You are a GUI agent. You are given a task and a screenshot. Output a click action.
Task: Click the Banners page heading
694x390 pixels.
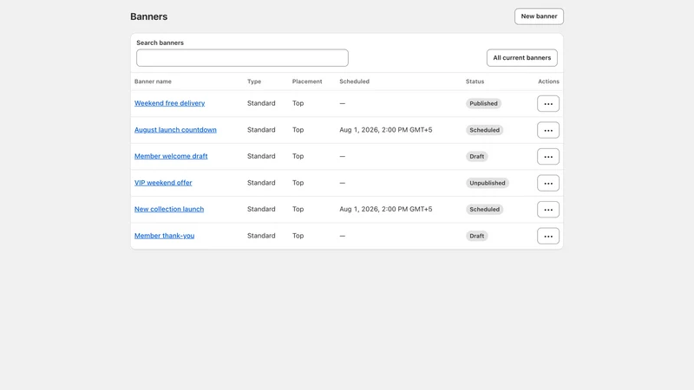pyautogui.click(x=148, y=16)
